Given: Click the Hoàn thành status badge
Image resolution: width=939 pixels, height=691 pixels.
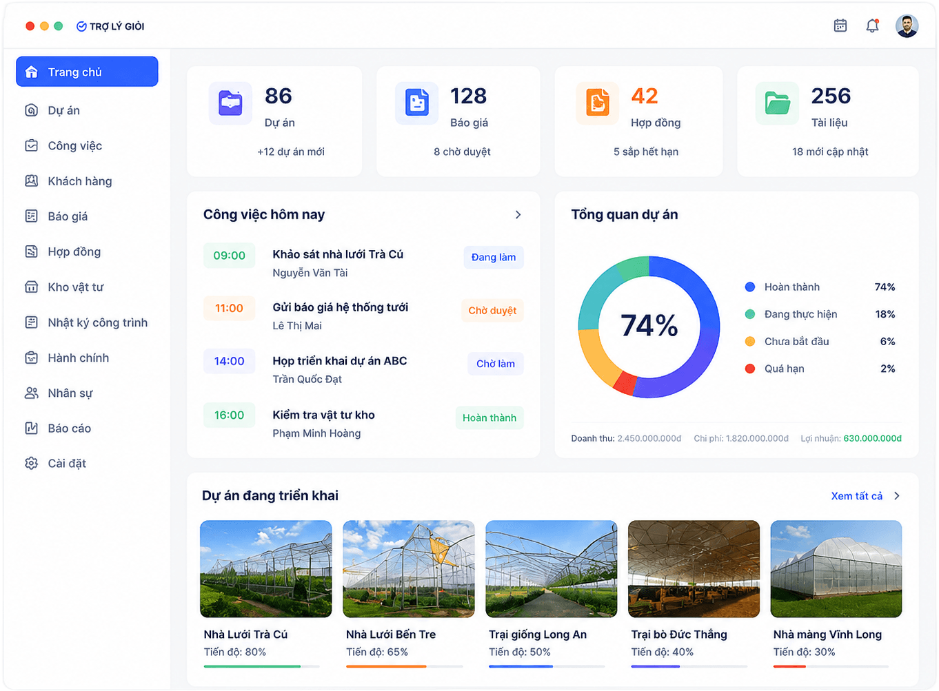Looking at the screenshot, I should point(489,417).
